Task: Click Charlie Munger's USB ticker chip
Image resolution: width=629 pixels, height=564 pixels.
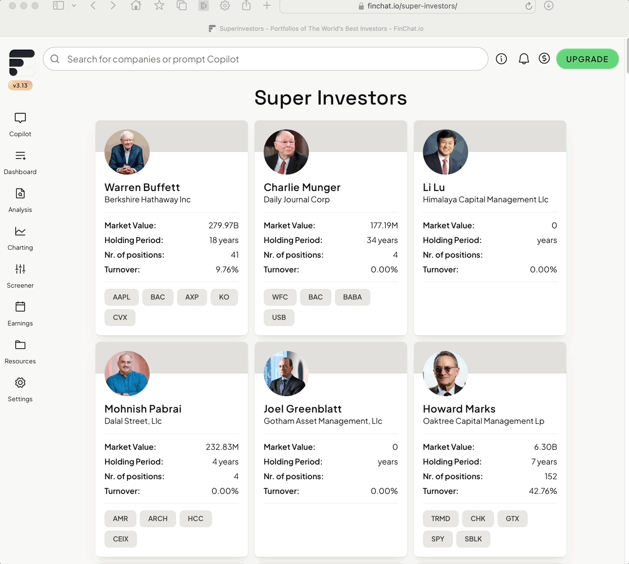Action: click(x=279, y=318)
